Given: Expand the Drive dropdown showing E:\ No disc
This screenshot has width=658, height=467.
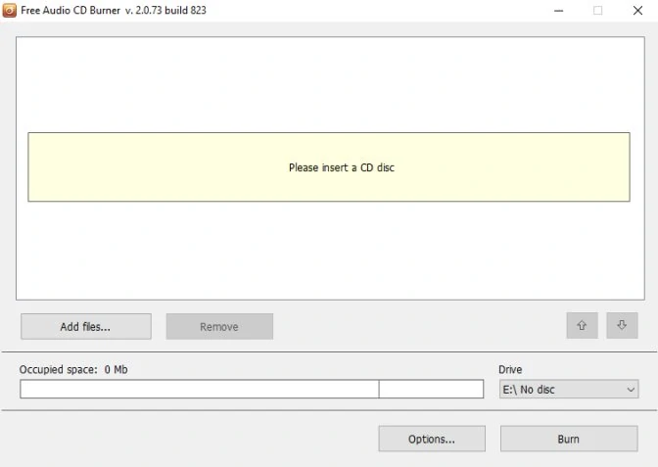Looking at the screenshot, I should (x=569, y=390).
